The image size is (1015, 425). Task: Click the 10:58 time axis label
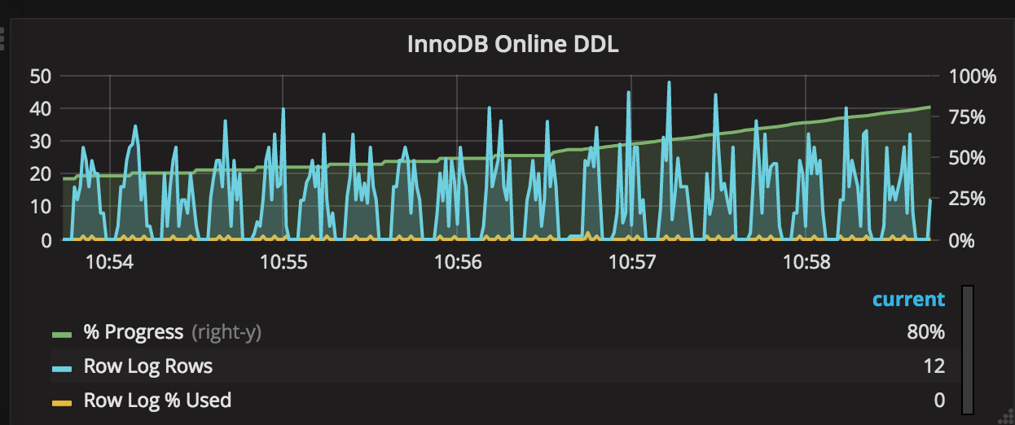[806, 263]
